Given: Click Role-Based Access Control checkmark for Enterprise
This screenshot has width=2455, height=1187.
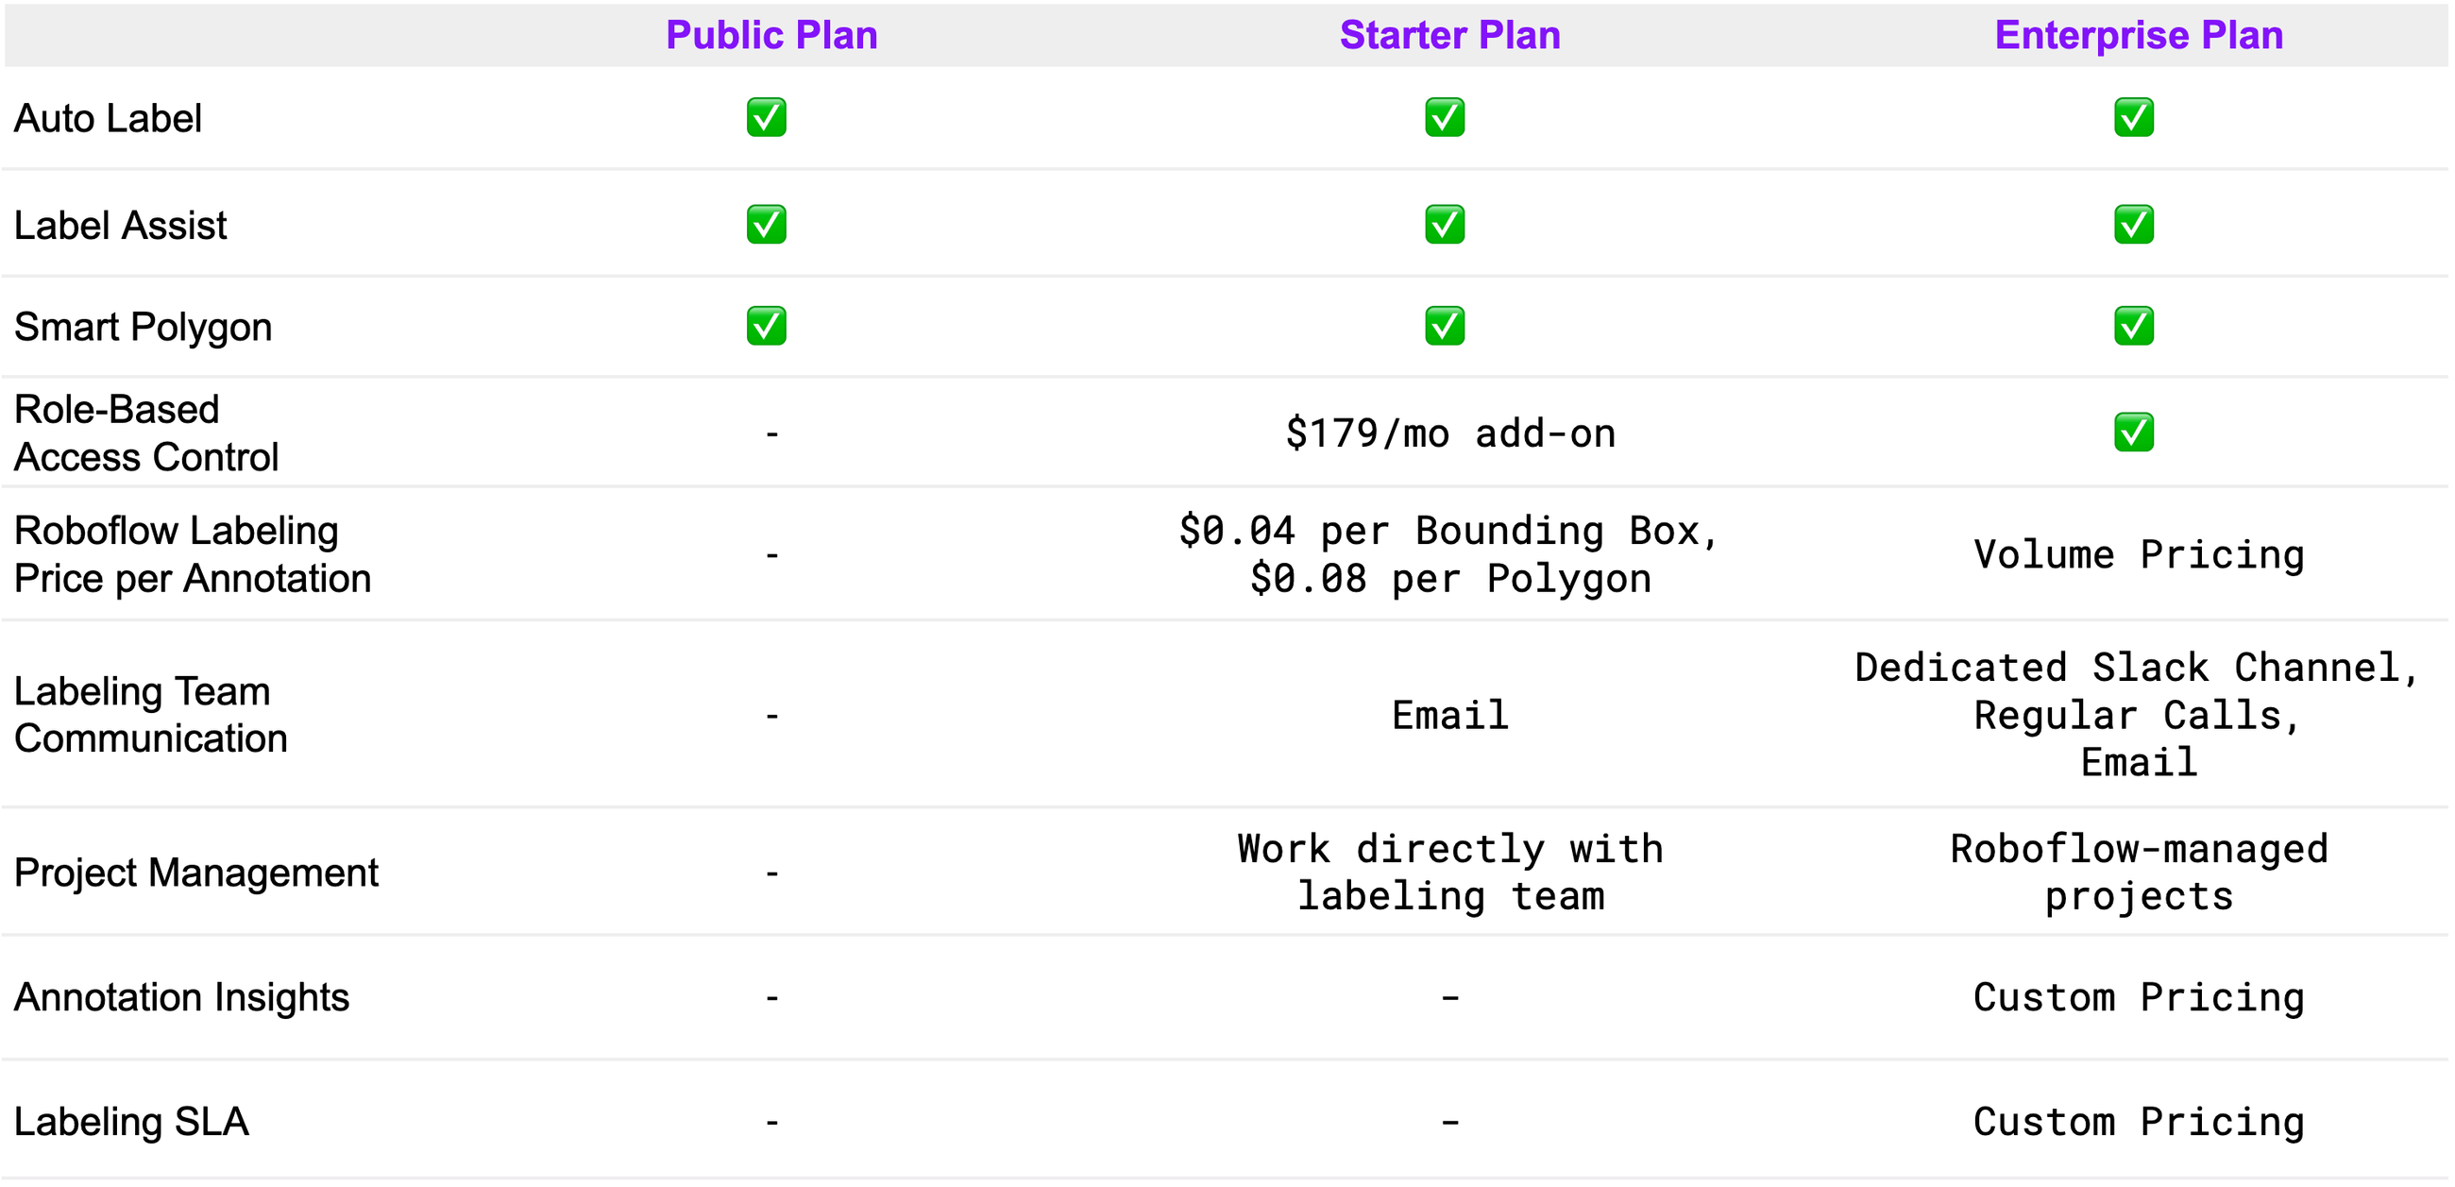Looking at the screenshot, I should 2134,432.
